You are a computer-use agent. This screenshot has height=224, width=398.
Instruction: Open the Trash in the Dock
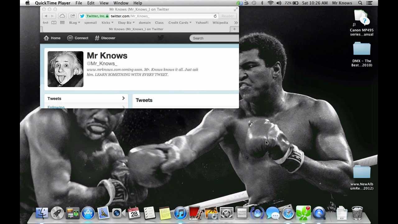point(357,213)
